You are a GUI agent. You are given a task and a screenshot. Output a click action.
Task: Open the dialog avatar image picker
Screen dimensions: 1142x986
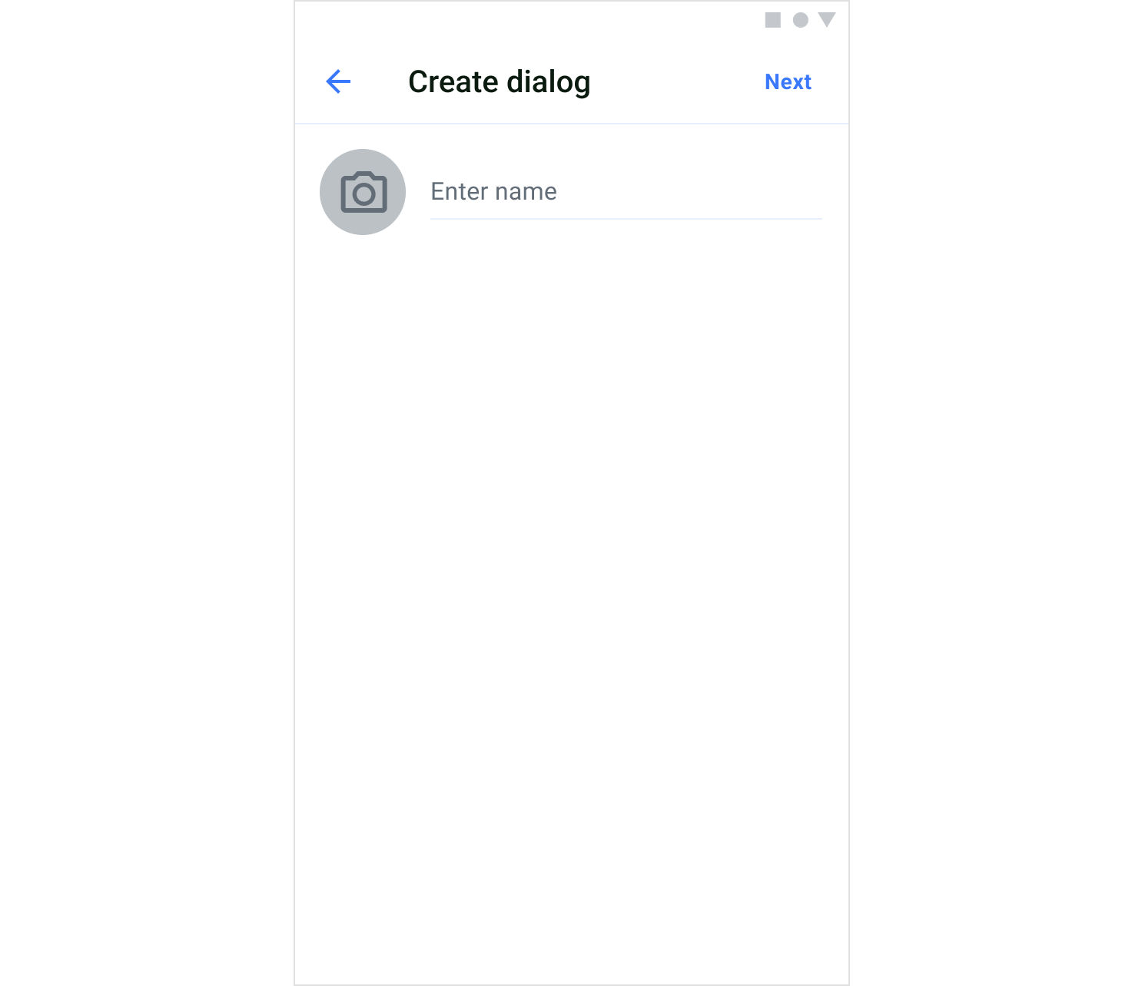click(363, 192)
